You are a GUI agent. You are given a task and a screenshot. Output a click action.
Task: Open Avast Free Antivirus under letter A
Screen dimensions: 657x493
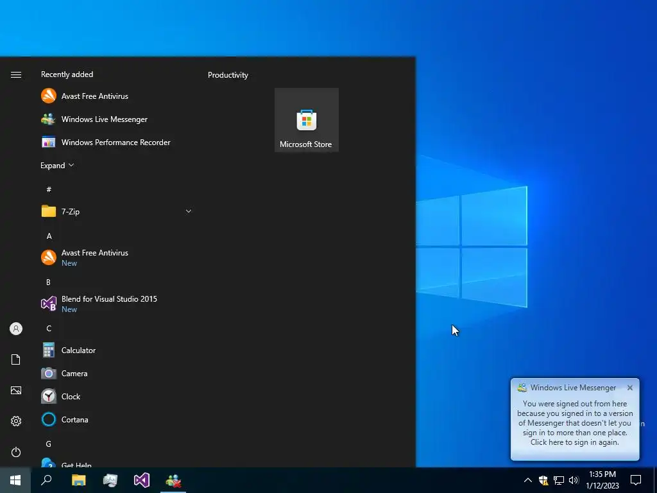click(115, 257)
